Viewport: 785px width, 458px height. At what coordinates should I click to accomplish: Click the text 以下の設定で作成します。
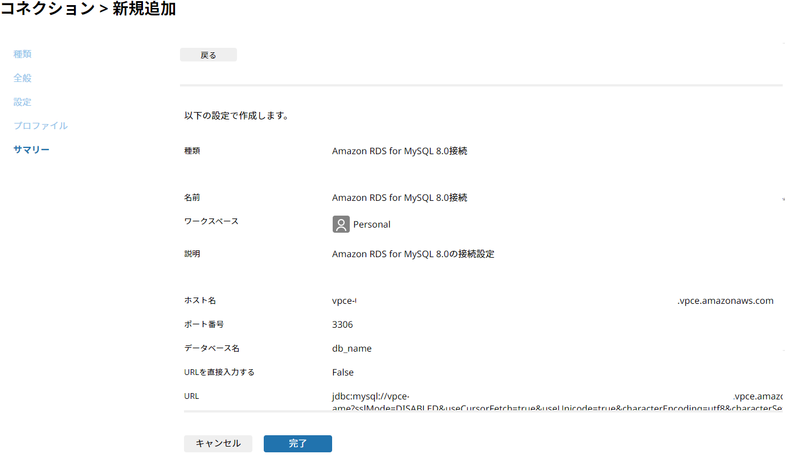point(236,115)
